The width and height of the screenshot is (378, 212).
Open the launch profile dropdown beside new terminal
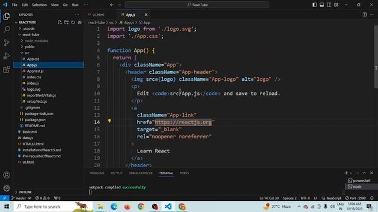click(x=351, y=173)
